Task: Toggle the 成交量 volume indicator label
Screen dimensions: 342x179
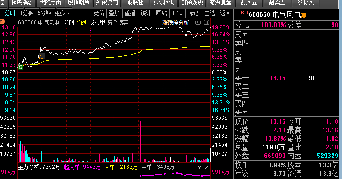Action: point(97,22)
